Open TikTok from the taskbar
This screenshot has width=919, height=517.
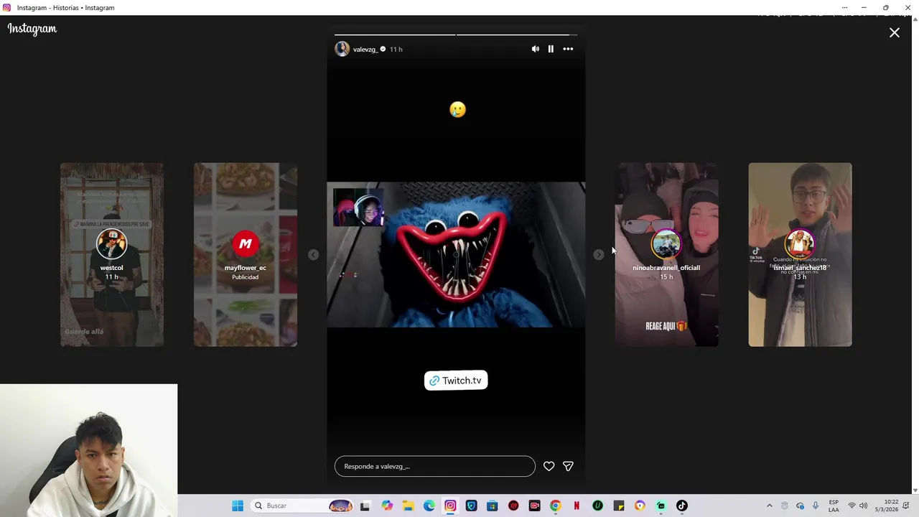pos(682,506)
